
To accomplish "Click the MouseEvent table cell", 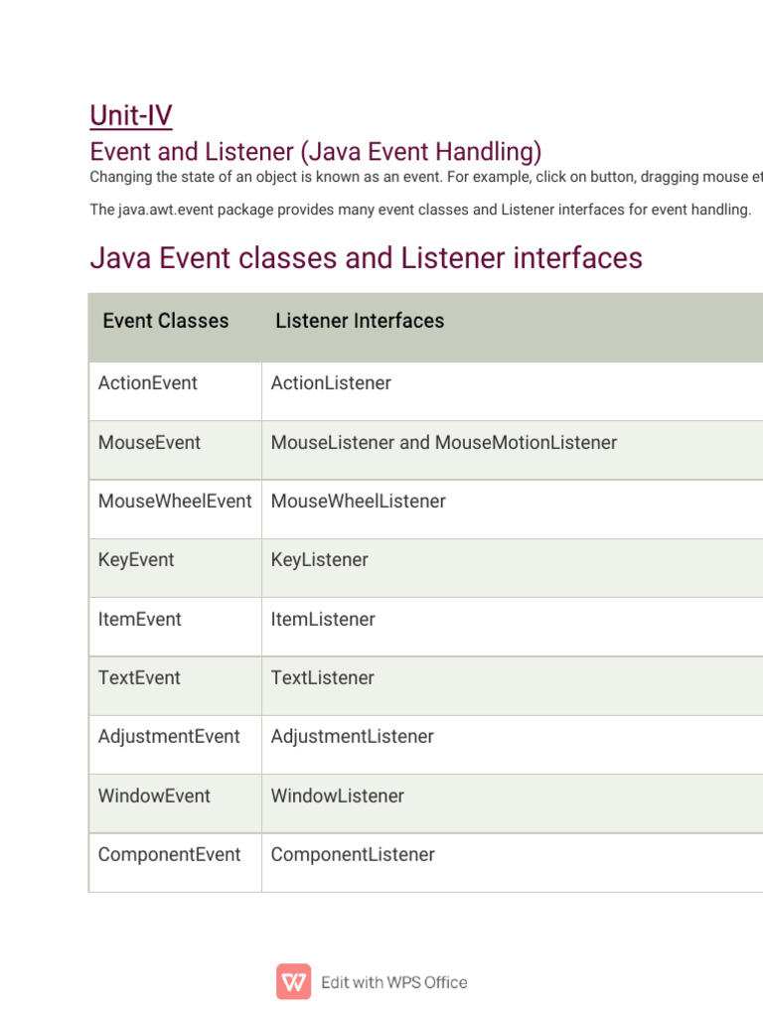I will (x=149, y=443).
